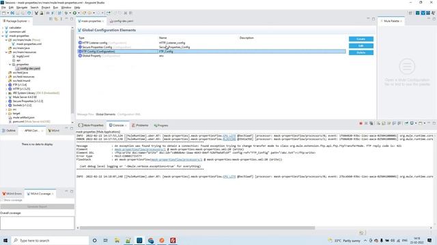Viewport: 437px width, 245px height.
Task: Click the Create button
Action: [x=361, y=39]
